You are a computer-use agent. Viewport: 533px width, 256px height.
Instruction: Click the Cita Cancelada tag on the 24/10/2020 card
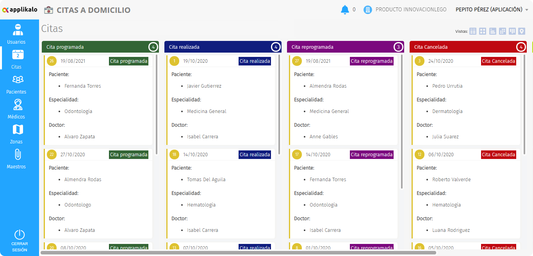click(x=499, y=61)
